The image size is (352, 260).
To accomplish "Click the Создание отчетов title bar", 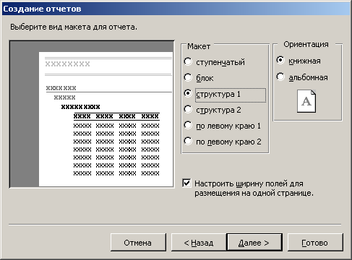I will 176,9.
